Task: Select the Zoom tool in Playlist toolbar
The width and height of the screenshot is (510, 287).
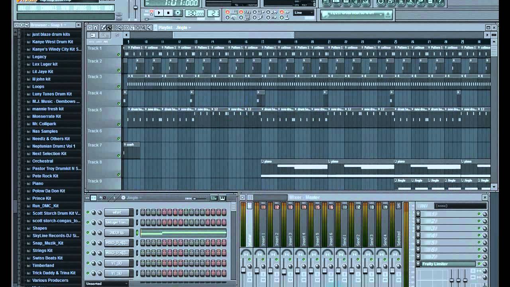Action: pyautogui.click(x=143, y=28)
